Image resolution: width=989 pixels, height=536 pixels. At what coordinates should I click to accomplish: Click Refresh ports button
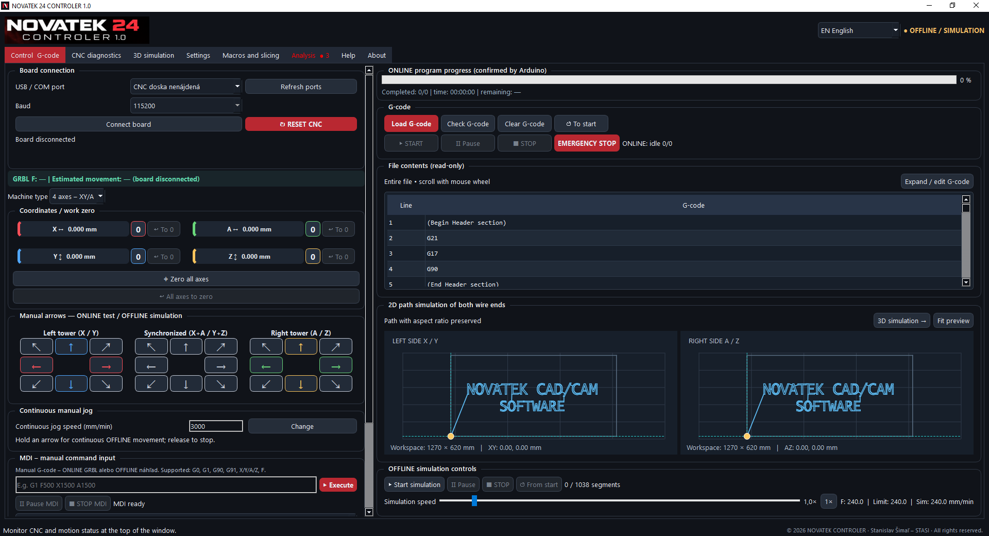click(x=301, y=87)
